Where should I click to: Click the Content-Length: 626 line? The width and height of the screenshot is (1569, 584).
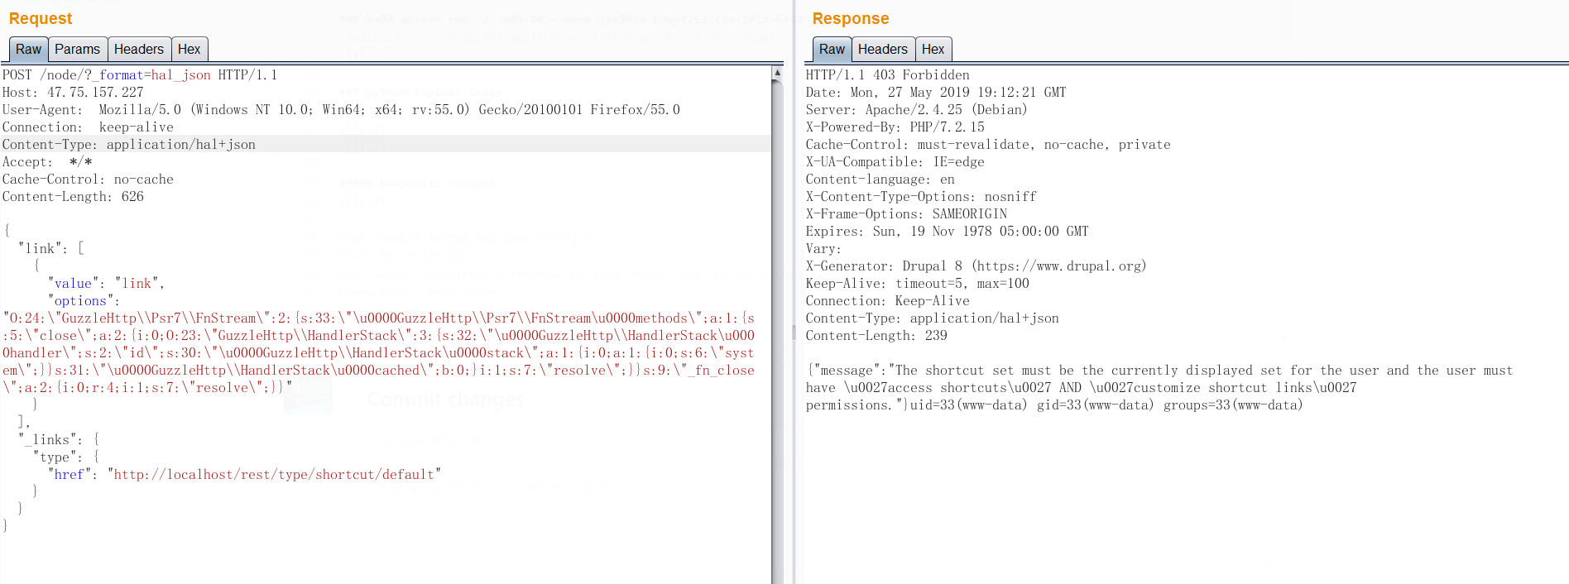73,197
